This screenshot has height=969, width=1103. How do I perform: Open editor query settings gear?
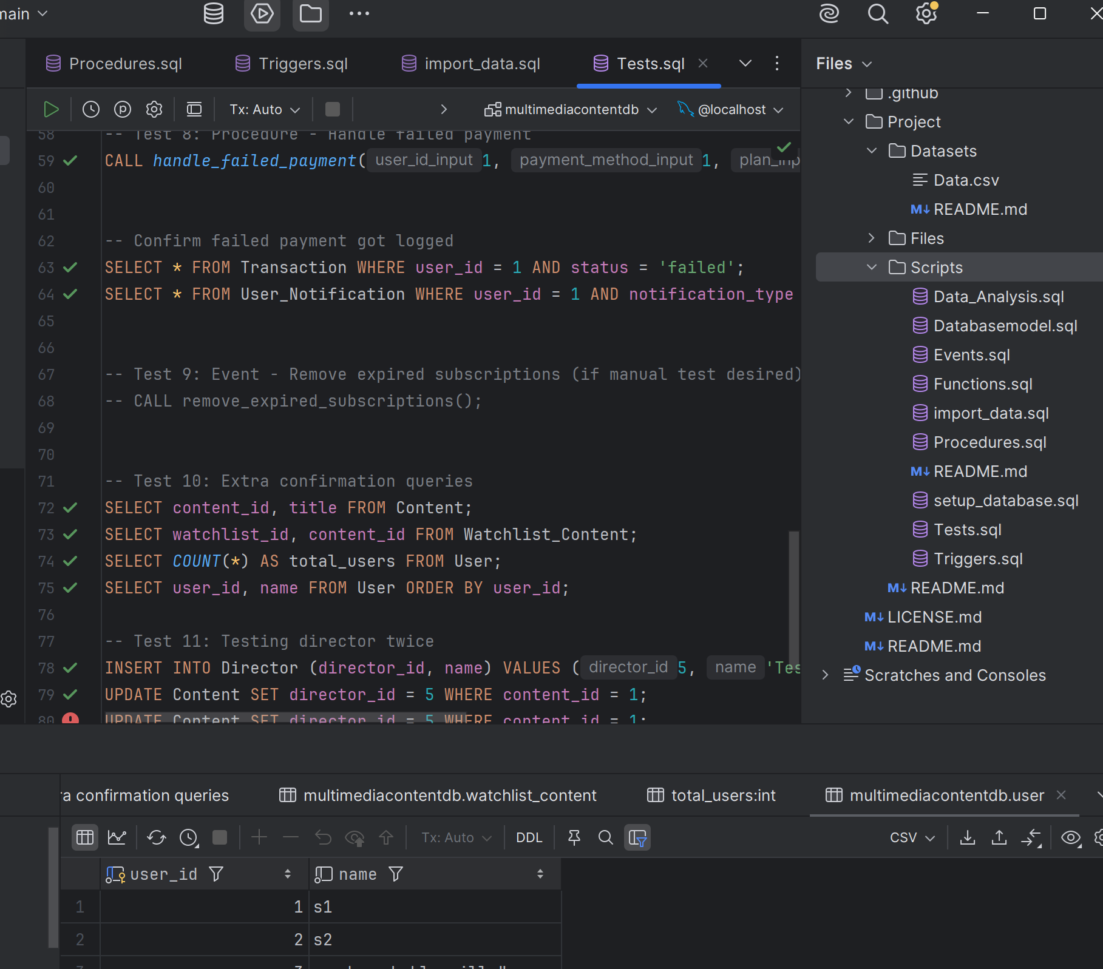[x=154, y=109]
